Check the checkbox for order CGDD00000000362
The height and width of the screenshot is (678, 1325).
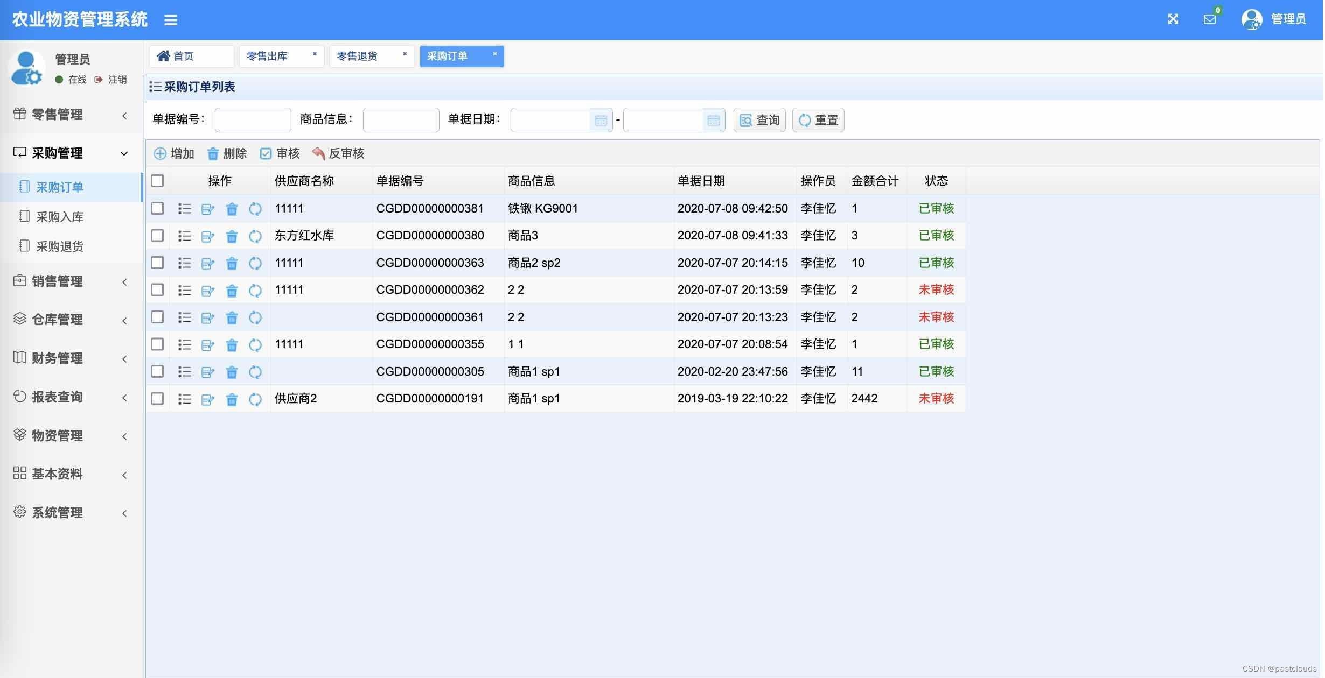click(157, 289)
